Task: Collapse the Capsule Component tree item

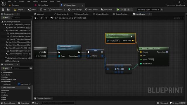Action: click(x=4, y=24)
